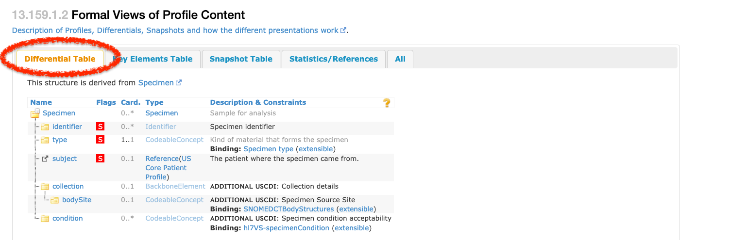Click the type element folder icon
Viewport: 730px width, 240px height.
pyautogui.click(x=45, y=140)
